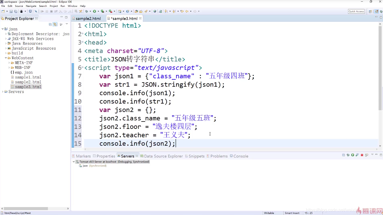
Task: Open the Help menu
Action: [x=83, y=6]
